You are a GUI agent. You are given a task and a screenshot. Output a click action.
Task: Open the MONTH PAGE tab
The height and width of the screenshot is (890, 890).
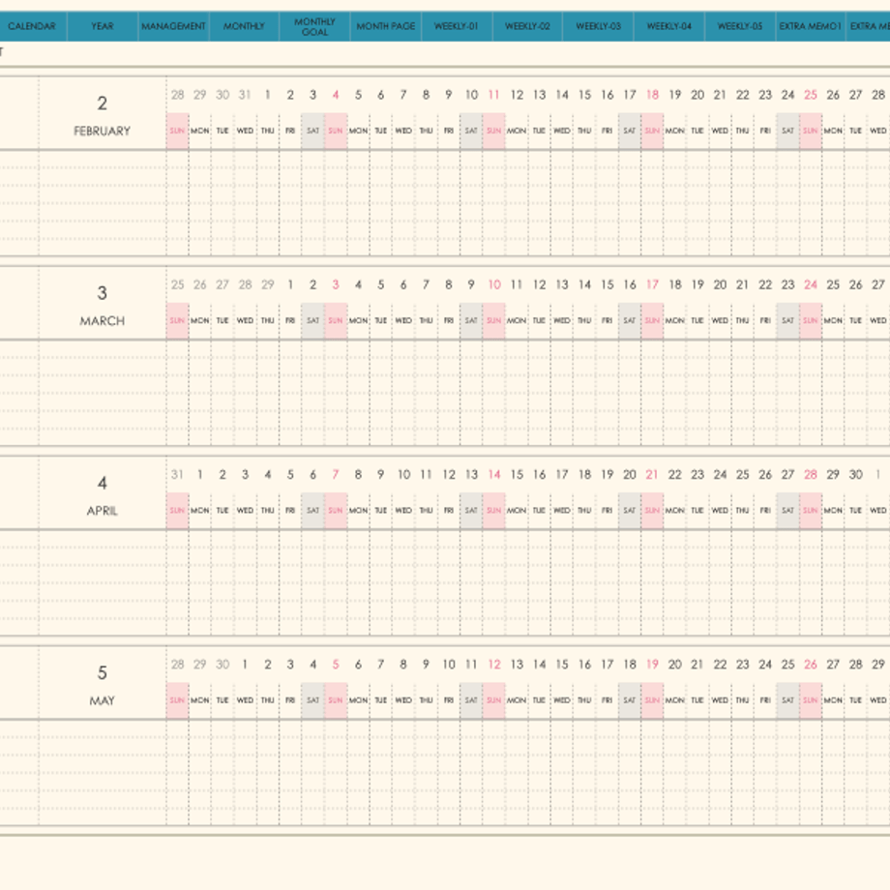click(x=385, y=26)
